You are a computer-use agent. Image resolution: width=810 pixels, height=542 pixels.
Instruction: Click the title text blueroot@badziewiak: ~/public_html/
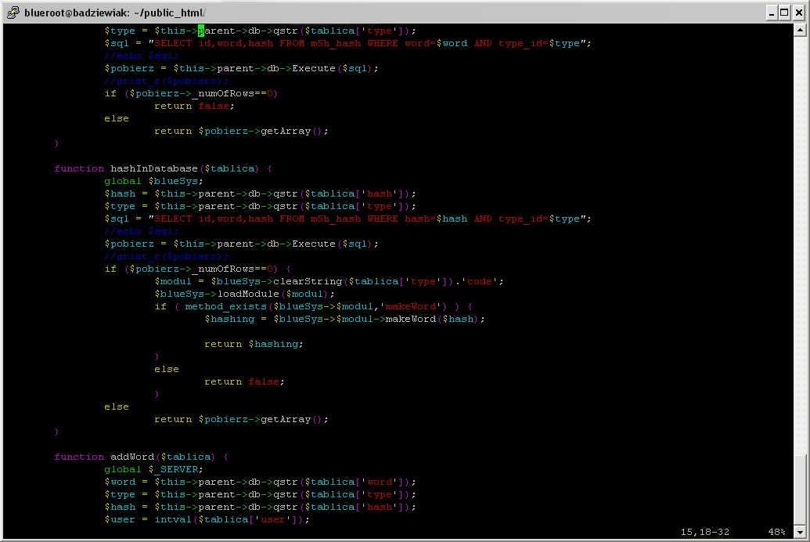point(115,13)
